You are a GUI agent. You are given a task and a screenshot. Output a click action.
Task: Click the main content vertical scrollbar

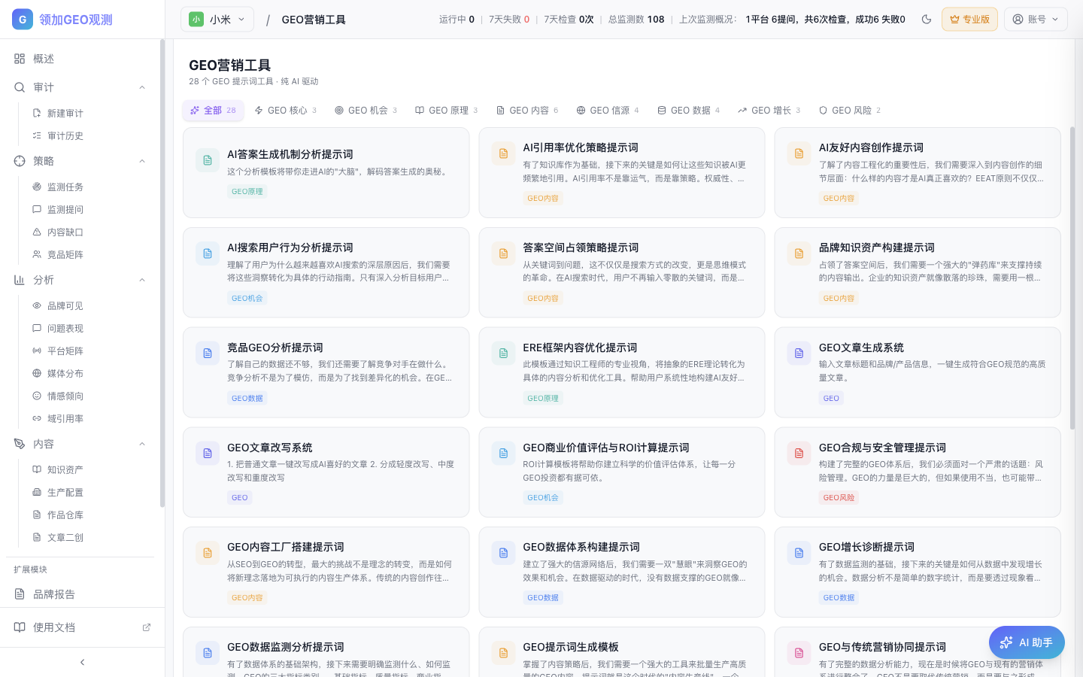(x=1072, y=278)
